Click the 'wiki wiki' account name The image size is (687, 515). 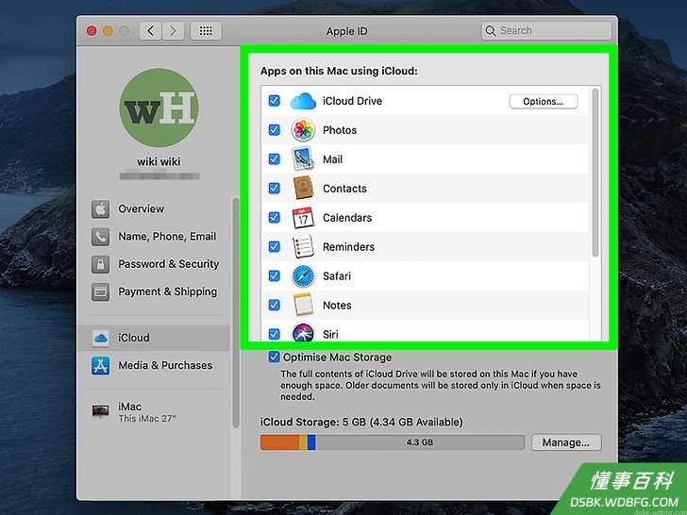pyautogui.click(x=159, y=161)
